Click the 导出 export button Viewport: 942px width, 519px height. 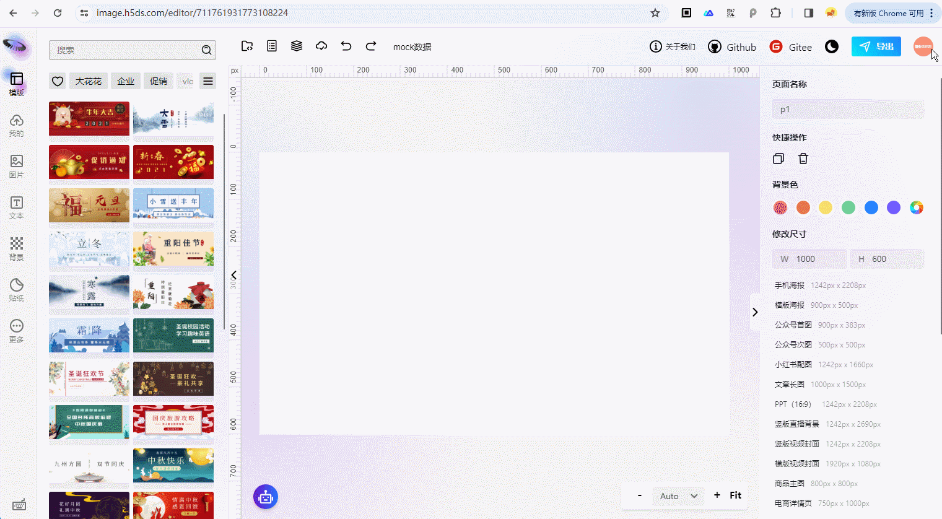click(x=876, y=46)
